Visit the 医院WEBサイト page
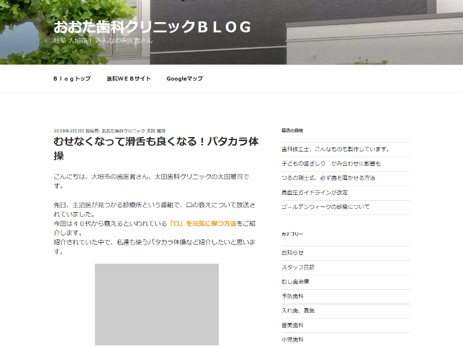 [x=128, y=78]
